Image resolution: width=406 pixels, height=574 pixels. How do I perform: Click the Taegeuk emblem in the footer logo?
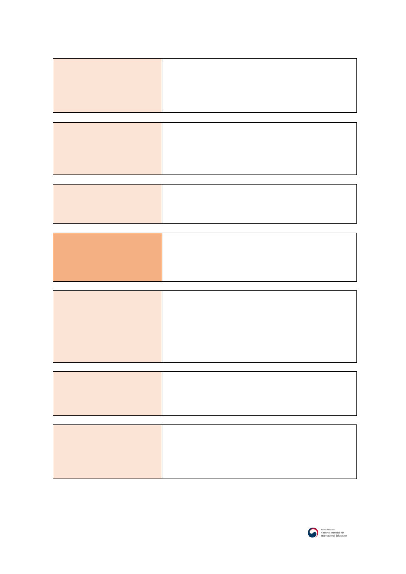(x=313, y=533)
